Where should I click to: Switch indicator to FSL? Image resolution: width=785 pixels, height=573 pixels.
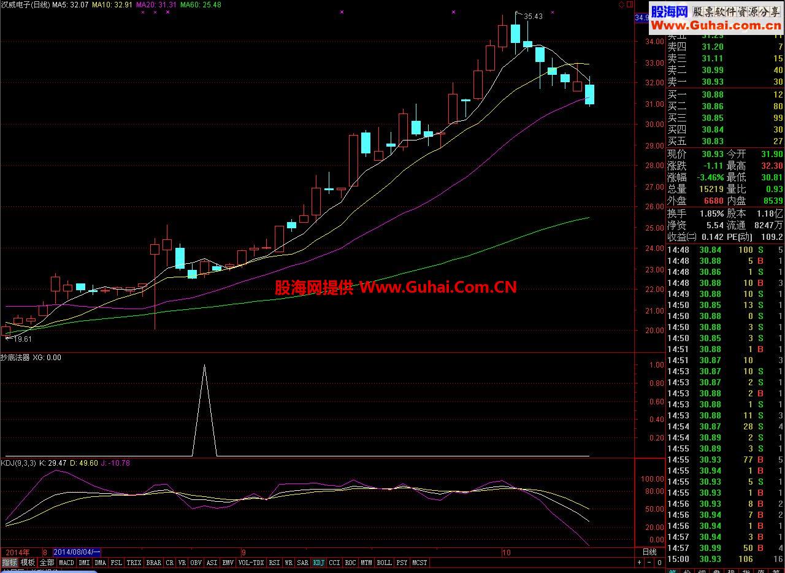[117, 562]
